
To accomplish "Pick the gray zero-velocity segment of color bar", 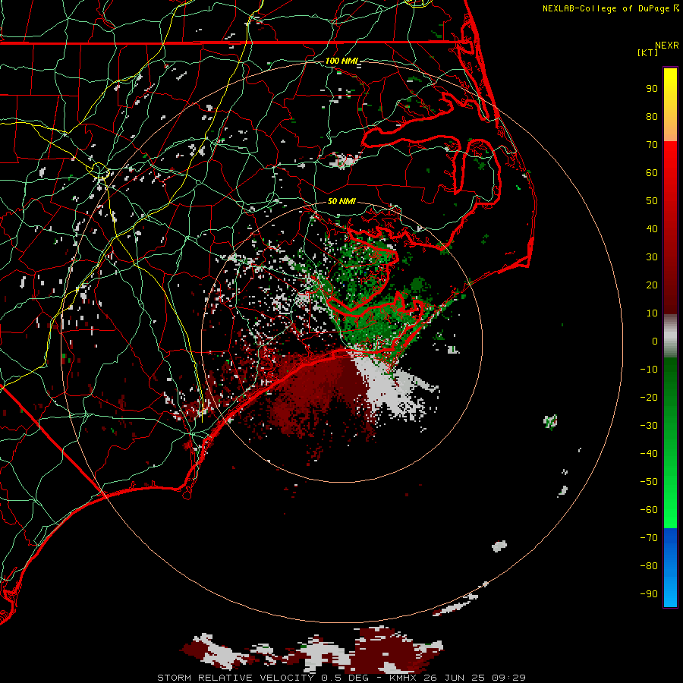I will pos(670,336).
